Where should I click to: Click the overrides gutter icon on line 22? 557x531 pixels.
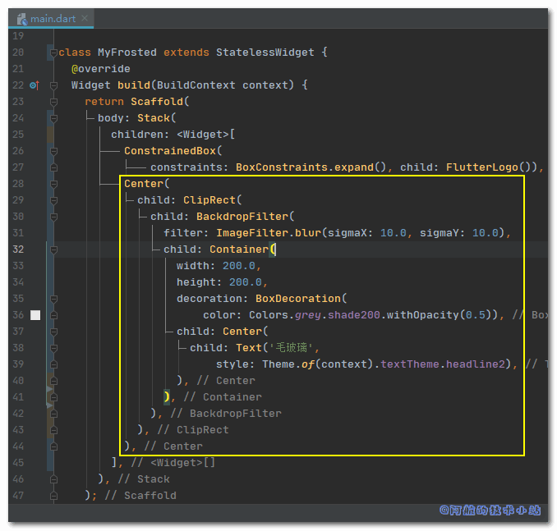tap(34, 85)
